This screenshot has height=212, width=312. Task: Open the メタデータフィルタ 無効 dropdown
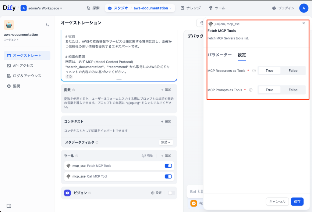point(166,142)
